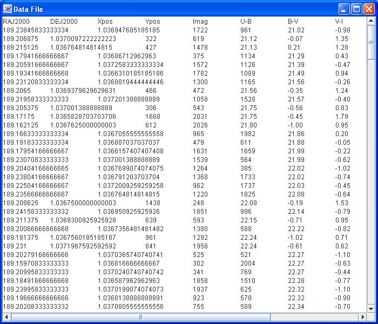378x324 pixels.
Task: Click the value 189.208625
Action: coord(21,204)
